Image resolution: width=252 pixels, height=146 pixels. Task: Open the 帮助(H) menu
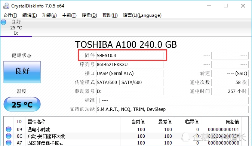coord(110,15)
